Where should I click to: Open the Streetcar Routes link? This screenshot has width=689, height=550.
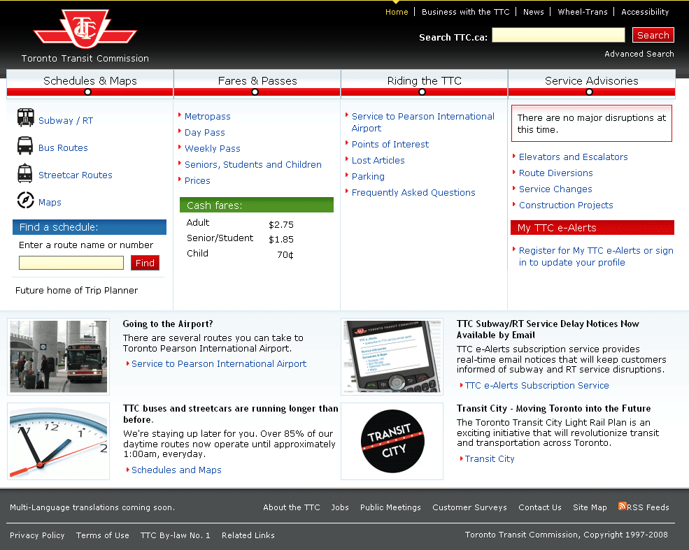(x=75, y=175)
